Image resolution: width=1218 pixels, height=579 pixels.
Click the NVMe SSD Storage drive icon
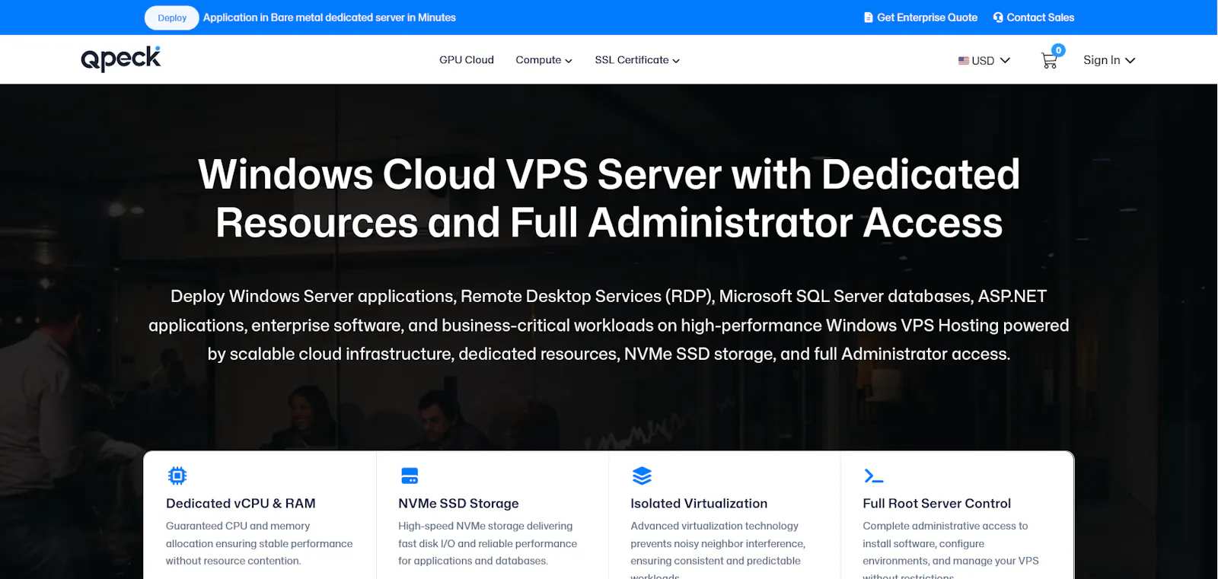coord(410,476)
